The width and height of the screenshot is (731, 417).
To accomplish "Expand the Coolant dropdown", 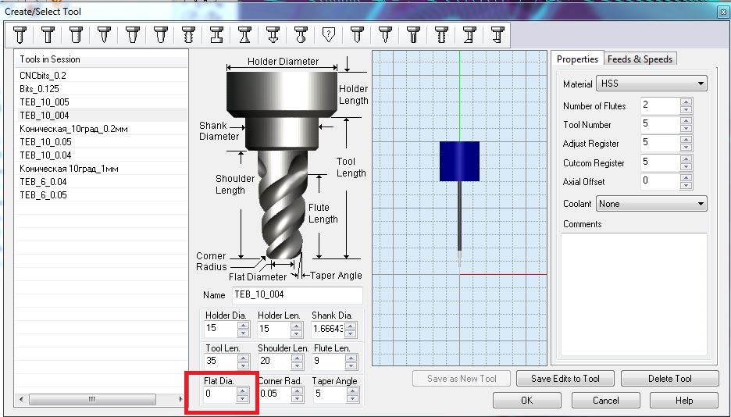I will click(x=651, y=204).
